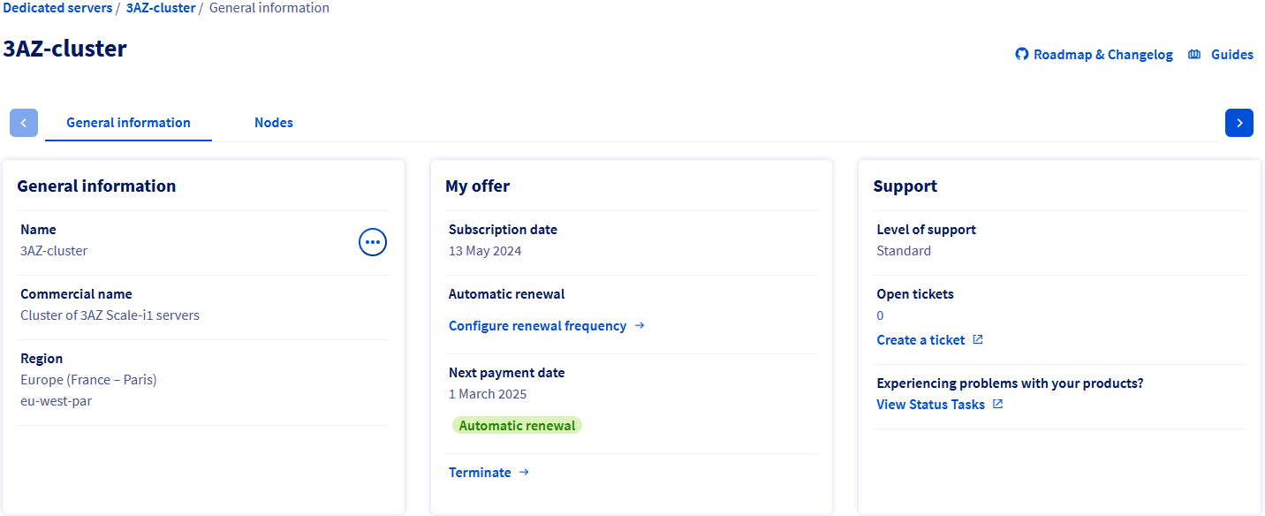The height and width of the screenshot is (516, 1265).
Task: Click the Terminate link
Action: (x=480, y=473)
